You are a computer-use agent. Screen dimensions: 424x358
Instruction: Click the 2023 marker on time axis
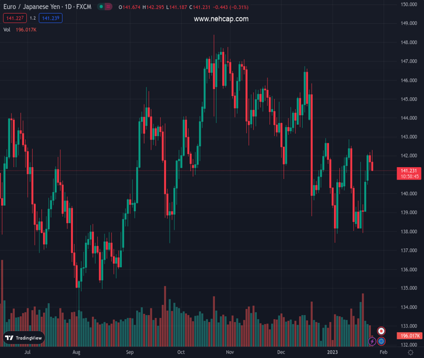tap(332, 353)
